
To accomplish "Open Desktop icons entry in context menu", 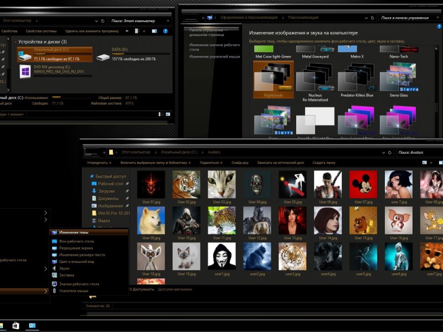I will click(79, 284).
